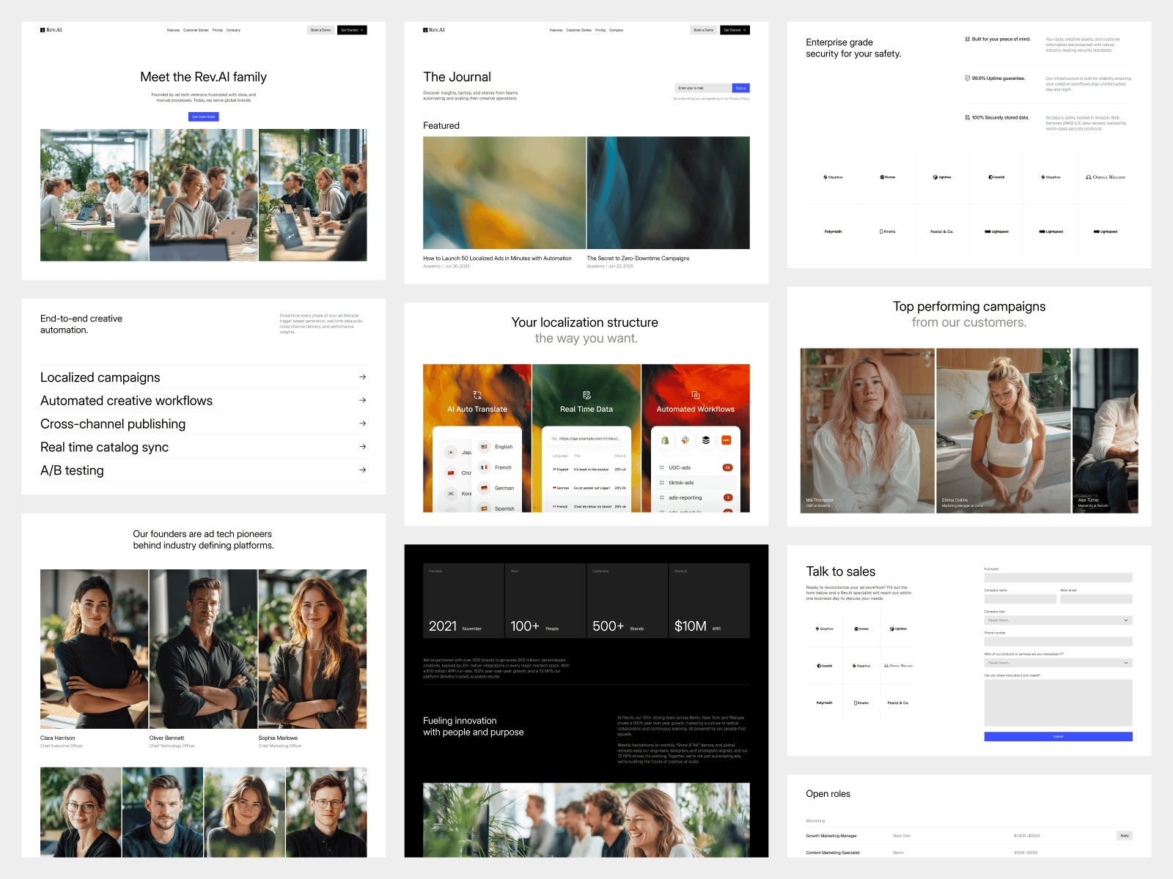This screenshot has height=879, width=1173.
Task: Expand the A/B testing row arrow
Action: tap(362, 470)
